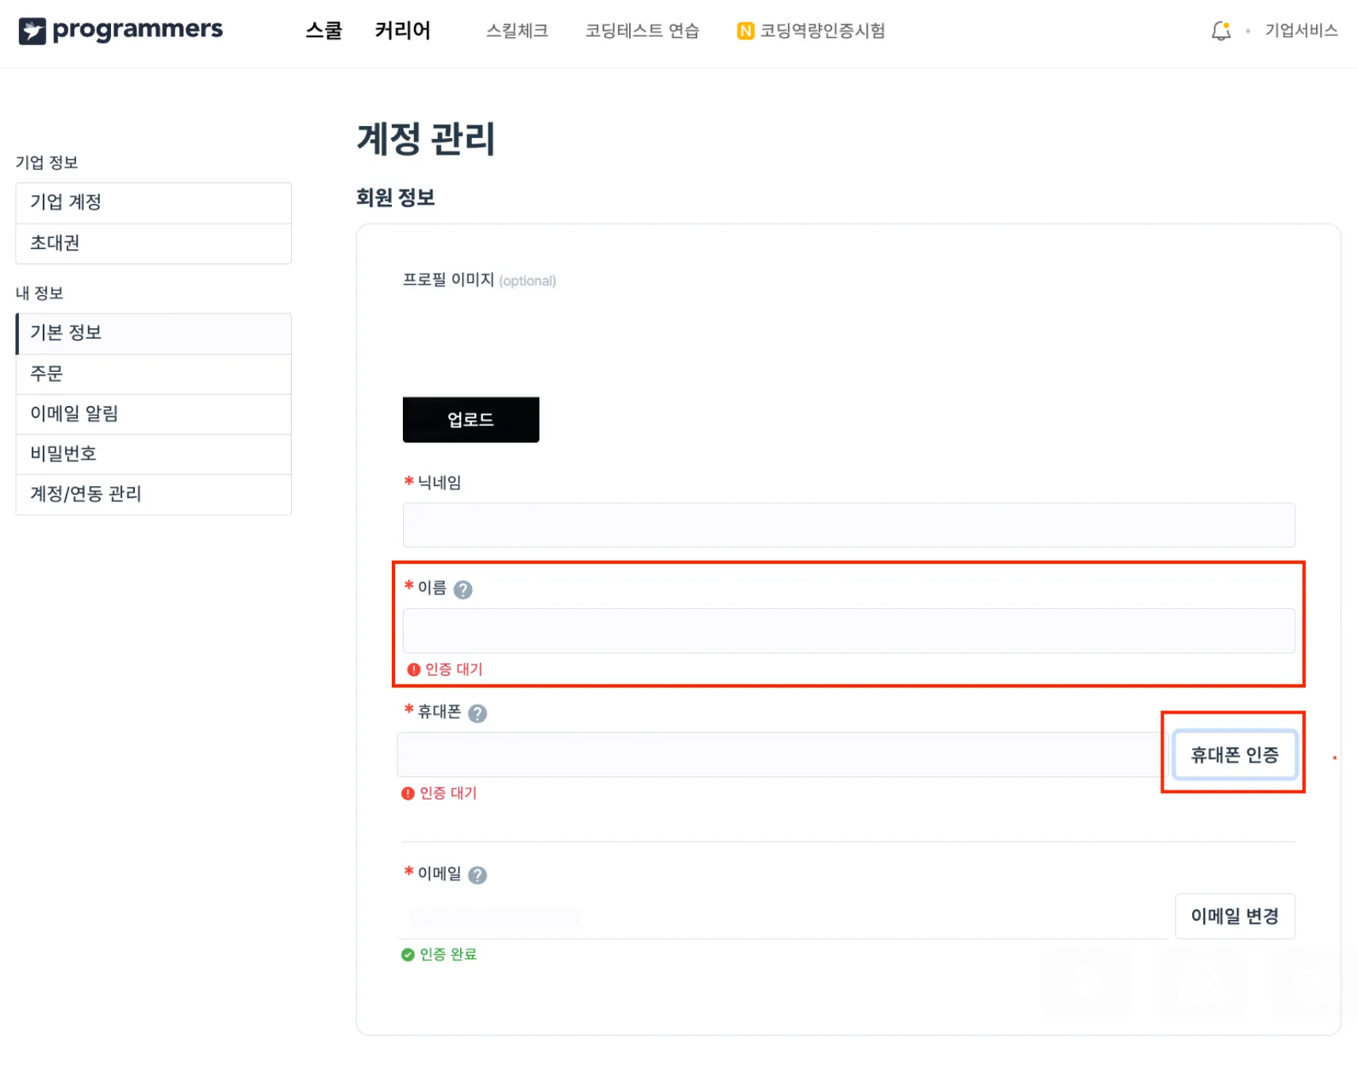Go to 스킬체크 page

517,31
